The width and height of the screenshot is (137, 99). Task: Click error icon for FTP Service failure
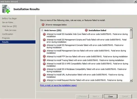(x=44, y=56)
